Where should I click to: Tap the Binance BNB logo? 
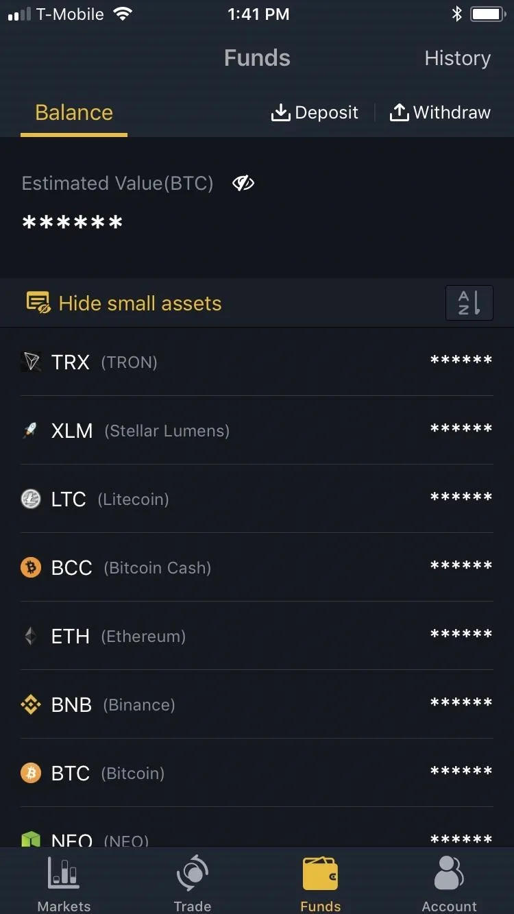31,704
